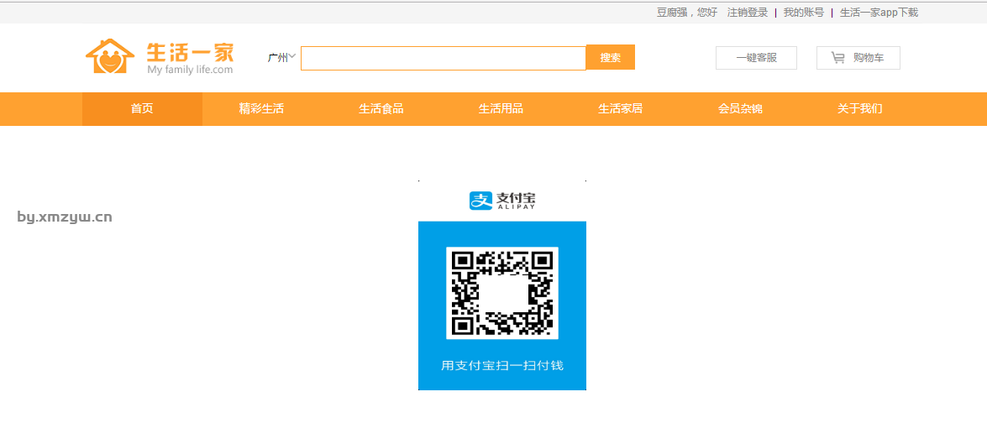Click the Alipay QR code image
Screen dimensions: 987x444
coord(502,293)
